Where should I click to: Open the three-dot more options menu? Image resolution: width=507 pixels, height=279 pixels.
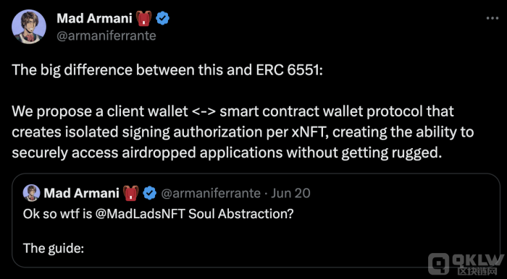(493, 18)
